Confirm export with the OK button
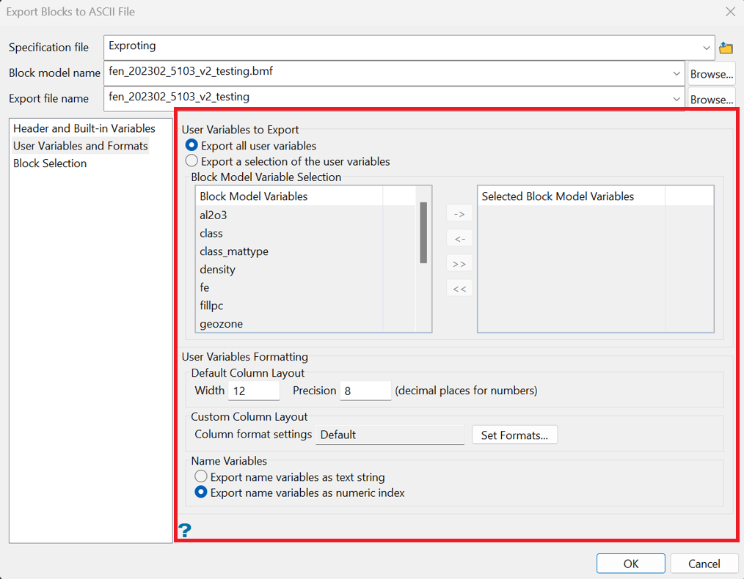This screenshot has height=579, width=744. click(630, 563)
